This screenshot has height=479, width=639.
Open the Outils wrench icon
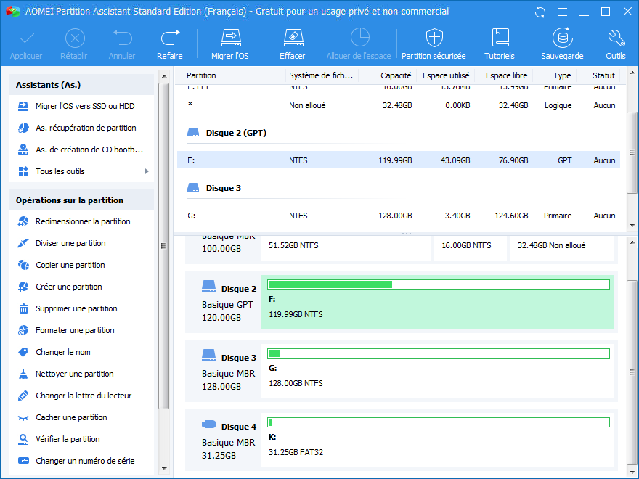(615, 44)
